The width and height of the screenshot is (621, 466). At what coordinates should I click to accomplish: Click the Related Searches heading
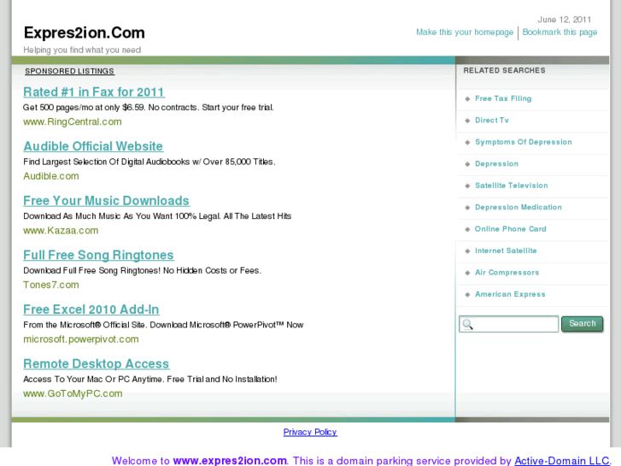pyautogui.click(x=504, y=70)
